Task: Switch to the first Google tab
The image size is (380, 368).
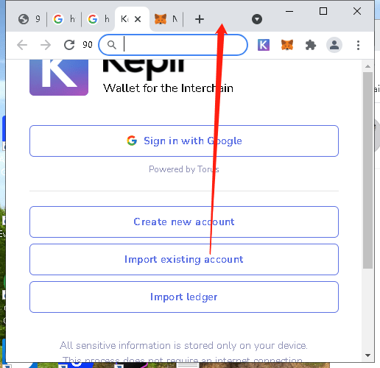Action: (64, 19)
